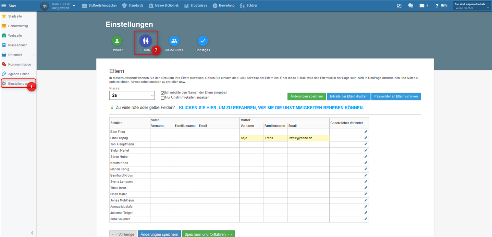Click mother's Familienname field containing Frank

click(275, 138)
